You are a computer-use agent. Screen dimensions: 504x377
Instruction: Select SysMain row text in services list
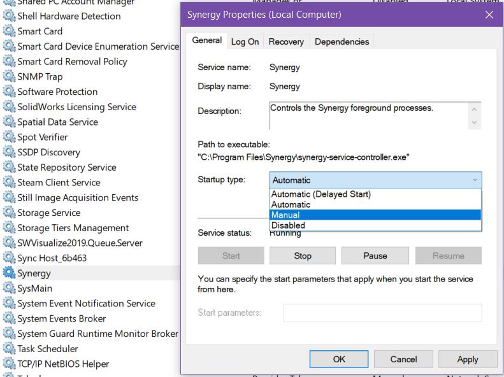(34, 288)
